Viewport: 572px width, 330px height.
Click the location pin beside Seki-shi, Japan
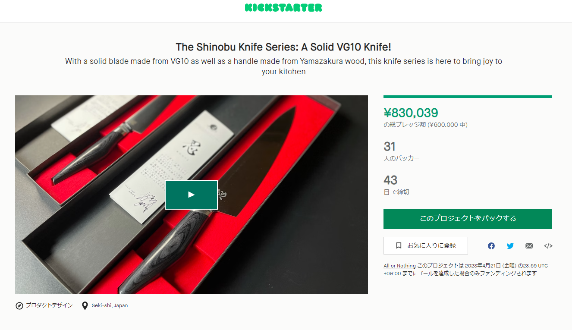pyautogui.click(x=85, y=305)
